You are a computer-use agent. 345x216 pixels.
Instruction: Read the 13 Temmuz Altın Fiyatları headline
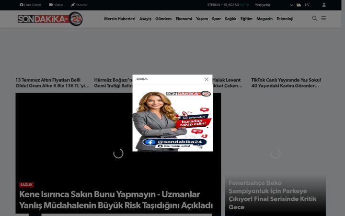pyautogui.click(x=53, y=83)
